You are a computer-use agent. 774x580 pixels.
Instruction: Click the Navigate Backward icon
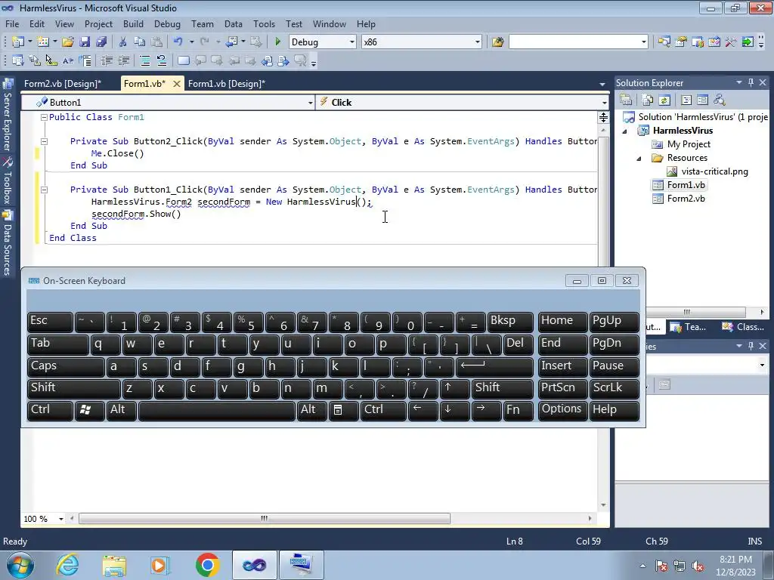231,42
